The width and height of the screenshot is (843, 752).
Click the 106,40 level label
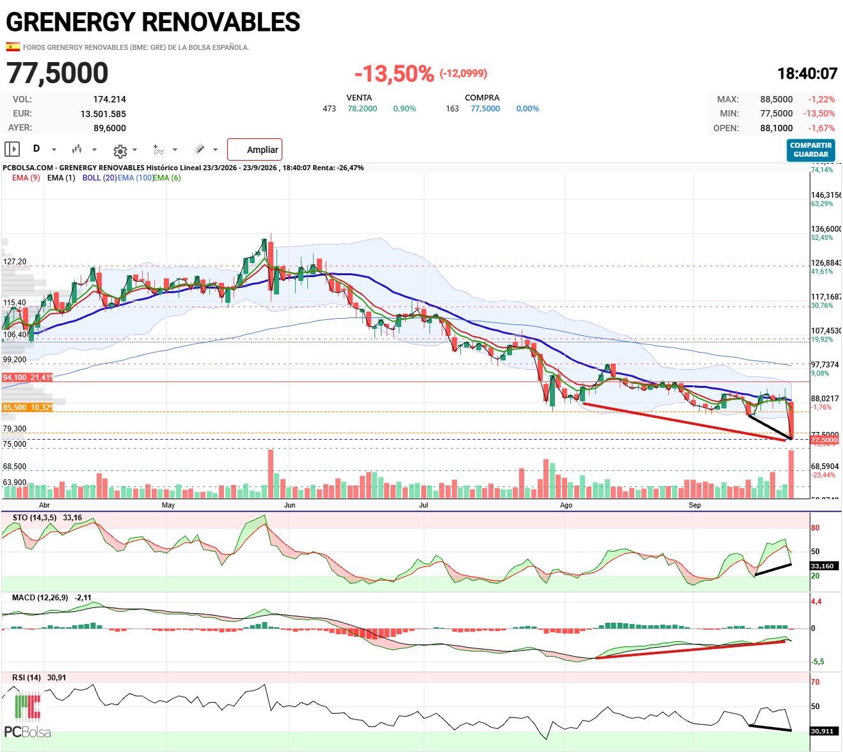click(x=15, y=335)
